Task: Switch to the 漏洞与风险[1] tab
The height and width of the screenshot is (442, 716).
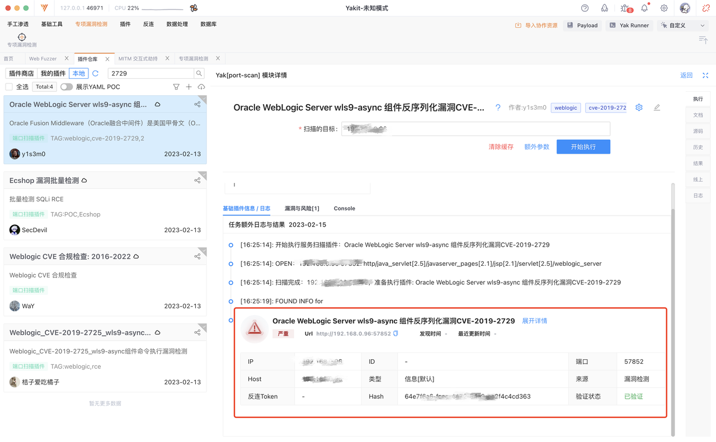Action: (x=302, y=208)
